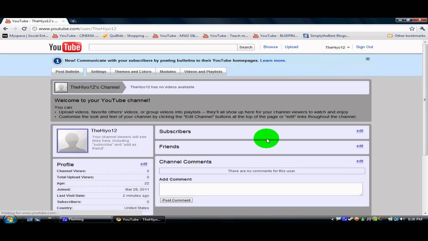Edit the Subscribers module
Screen dimensions: 428x241
[360, 131]
